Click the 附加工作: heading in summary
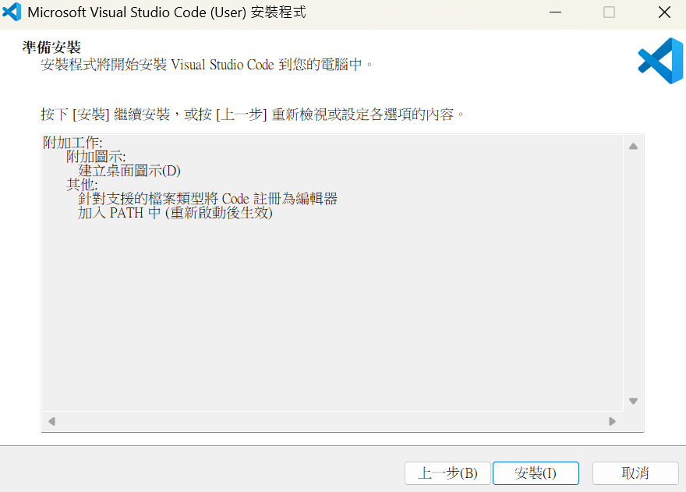Image resolution: width=686 pixels, height=492 pixels. pos(72,143)
